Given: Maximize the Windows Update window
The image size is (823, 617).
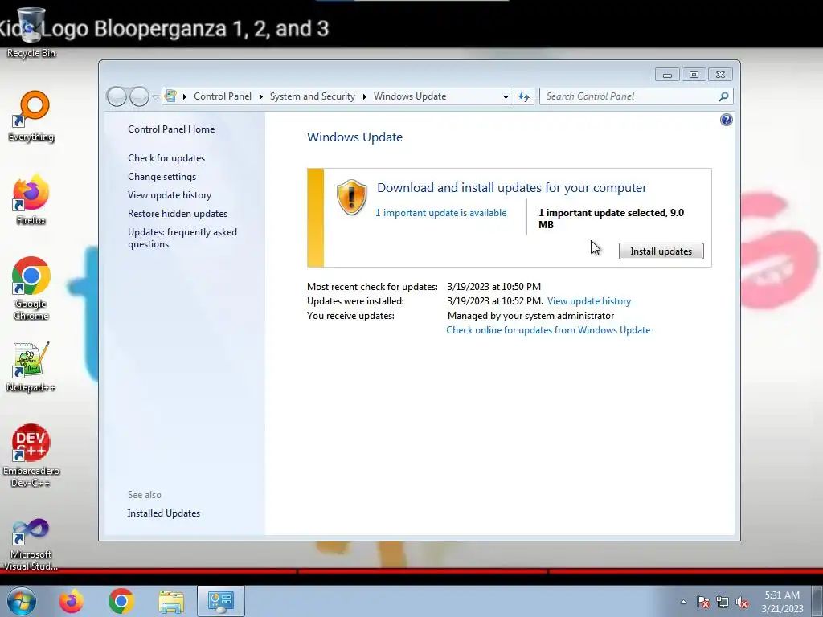Looking at the screenshot, I should [x=694, y=75].
